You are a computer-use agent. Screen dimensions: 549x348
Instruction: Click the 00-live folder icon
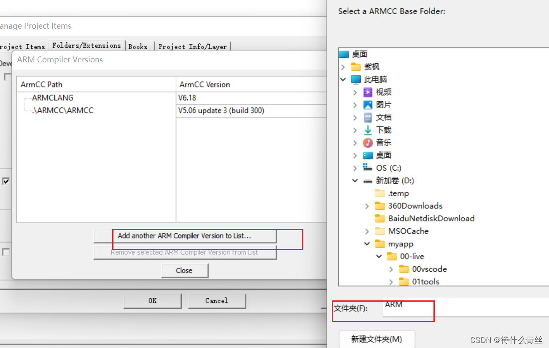pos(392,256)
